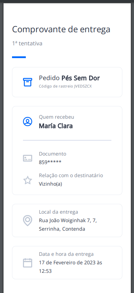Select the 'Serrinha, Contenda' address line
The height and width of the screenshot is (293, 134).
[62, 229]
